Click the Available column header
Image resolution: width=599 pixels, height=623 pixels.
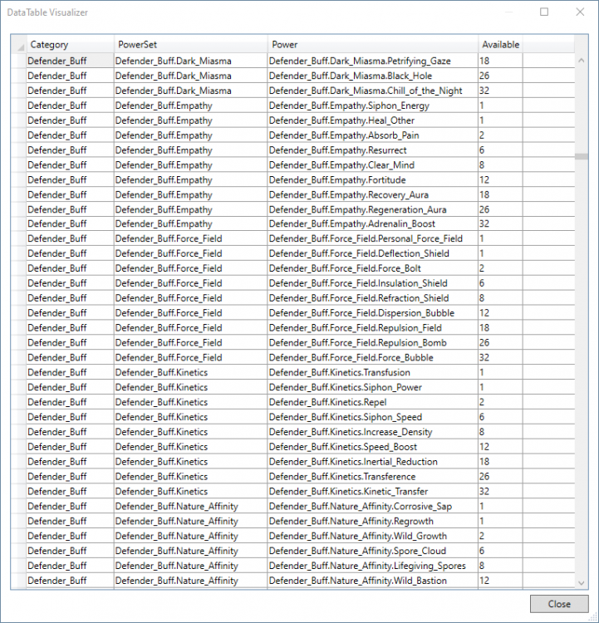click(500, 45)
